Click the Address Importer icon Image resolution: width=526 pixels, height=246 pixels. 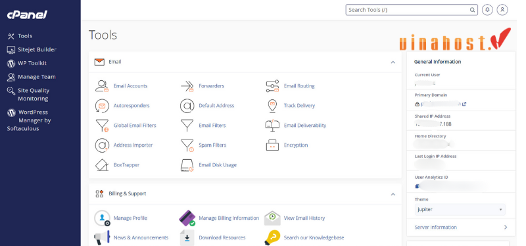(102, 145)
